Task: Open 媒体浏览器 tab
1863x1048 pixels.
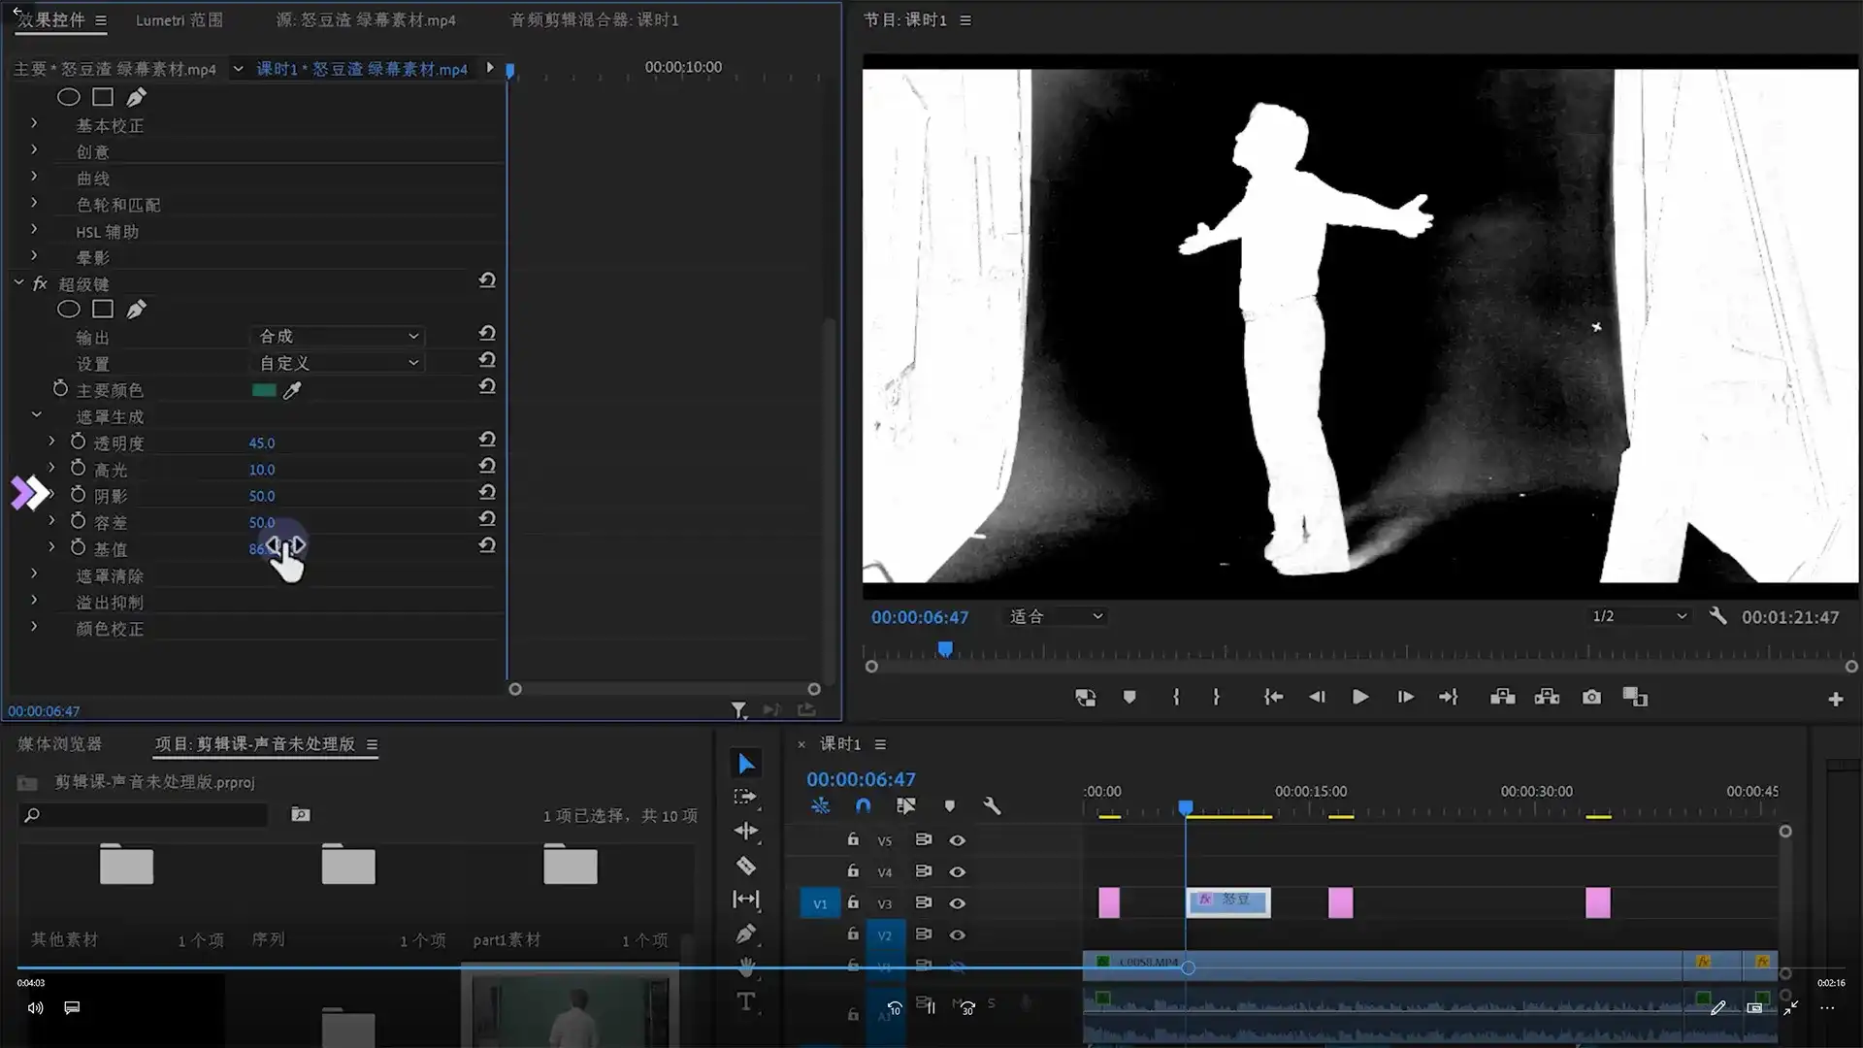Action: (x=60, y=744)
